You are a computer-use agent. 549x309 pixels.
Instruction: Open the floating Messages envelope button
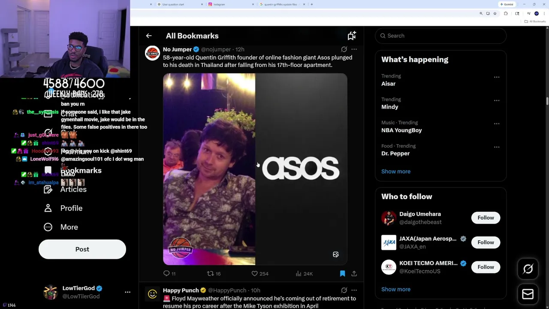pos(528,294)
